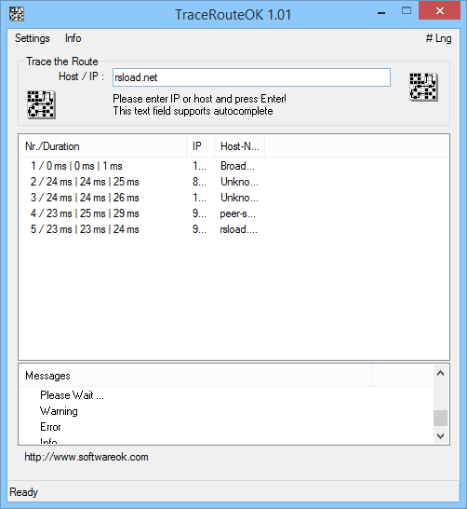Select the Please Wait ... message row
This screenshot has width=467, height=509.
[72, 395]
